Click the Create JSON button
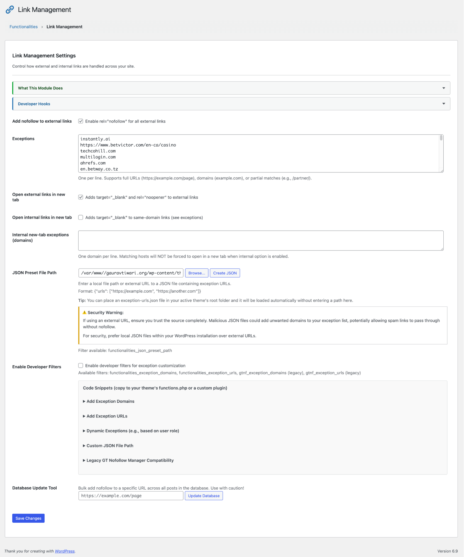Screen dimensions: 464x557 pos(224,273)
